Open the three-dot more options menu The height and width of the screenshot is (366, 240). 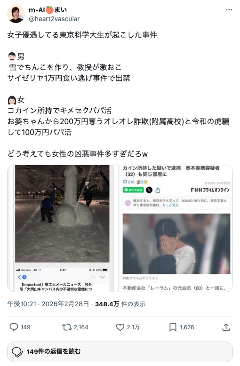[229, 10]
